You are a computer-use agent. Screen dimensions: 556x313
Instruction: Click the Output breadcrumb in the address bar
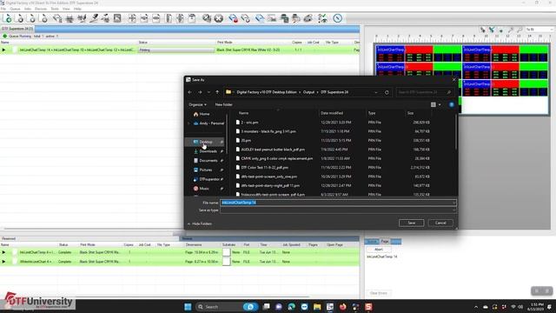coord(308,92)
